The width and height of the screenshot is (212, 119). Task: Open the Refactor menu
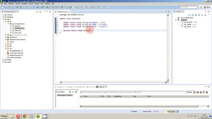click(x=11, y=4)
